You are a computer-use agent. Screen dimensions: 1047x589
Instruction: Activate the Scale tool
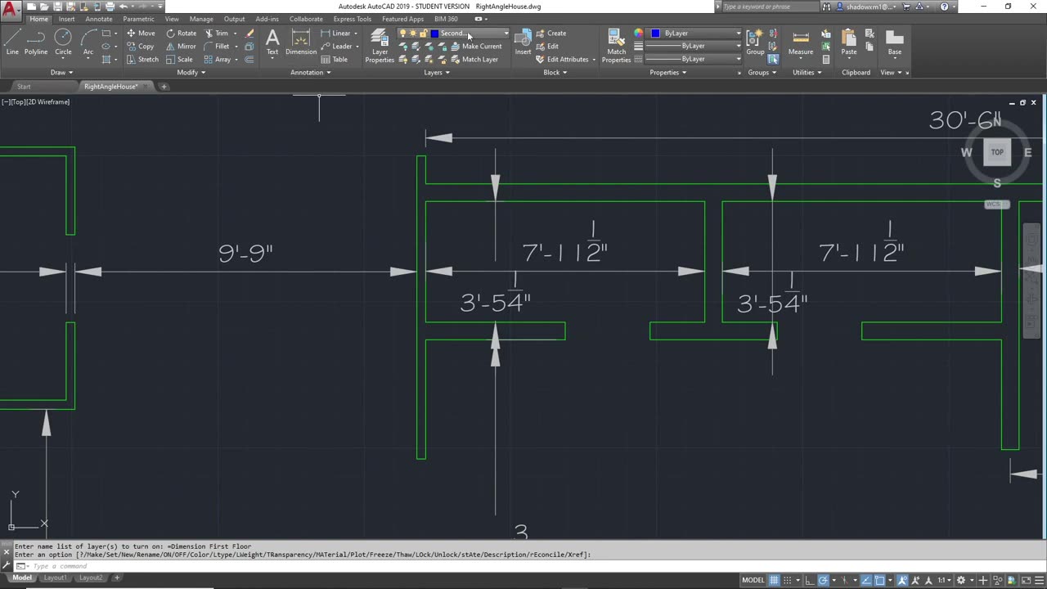click(179, 60)
